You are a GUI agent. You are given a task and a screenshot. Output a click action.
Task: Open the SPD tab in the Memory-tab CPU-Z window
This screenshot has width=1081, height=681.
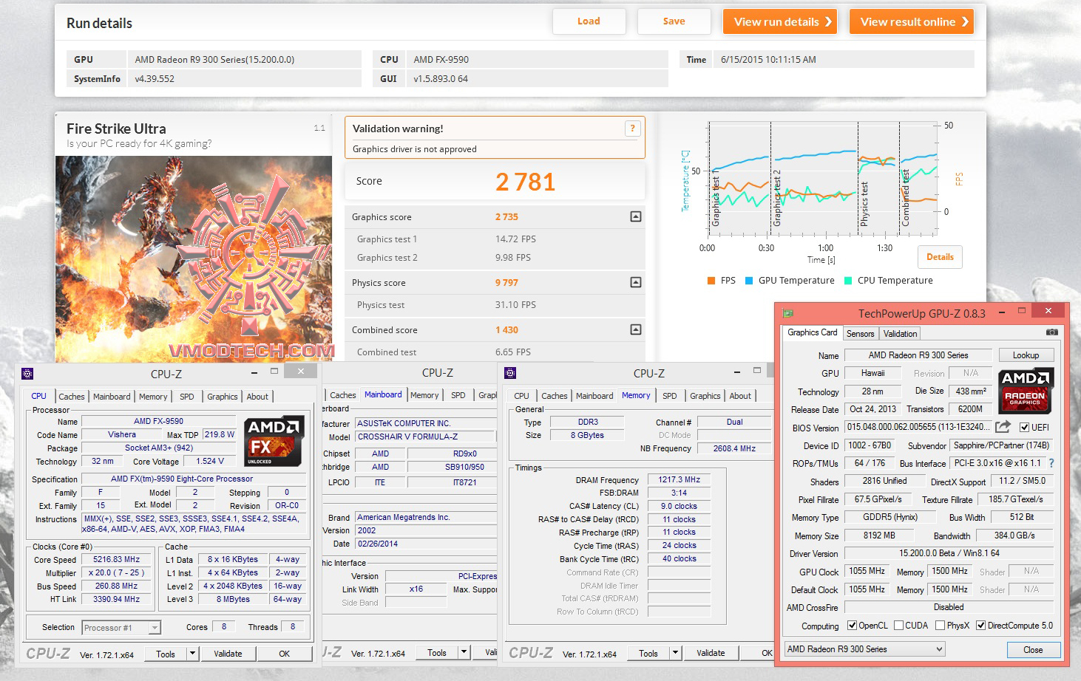click(x=670, y=396)
